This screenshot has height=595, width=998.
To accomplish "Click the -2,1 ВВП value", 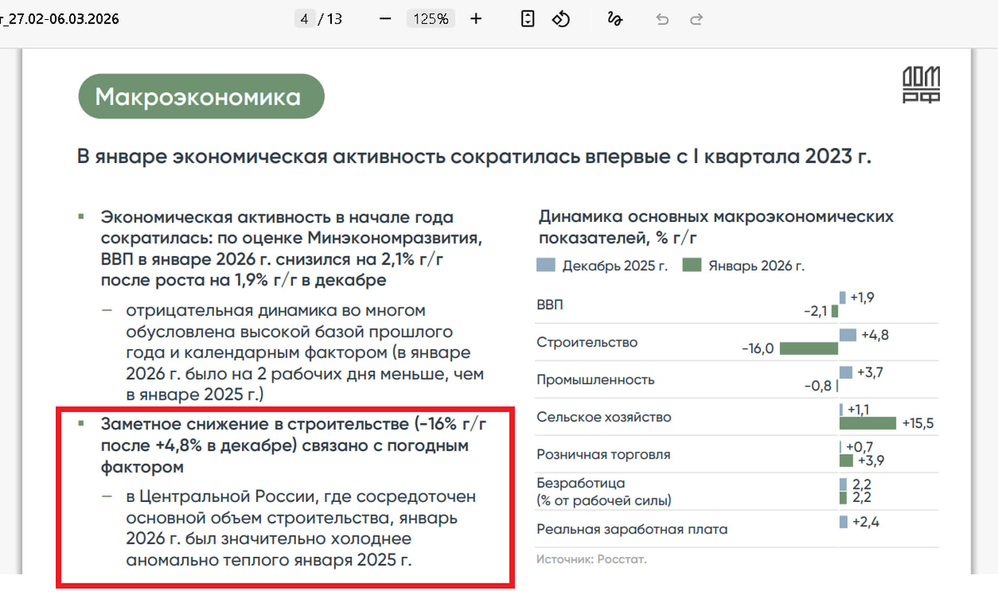I will 816,311.
